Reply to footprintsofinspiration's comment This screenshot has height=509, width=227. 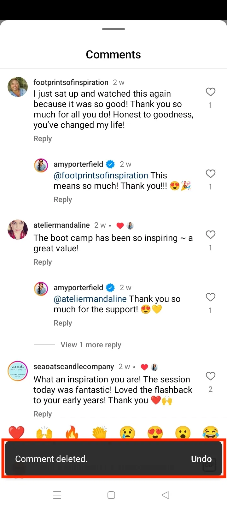[43, 139]
